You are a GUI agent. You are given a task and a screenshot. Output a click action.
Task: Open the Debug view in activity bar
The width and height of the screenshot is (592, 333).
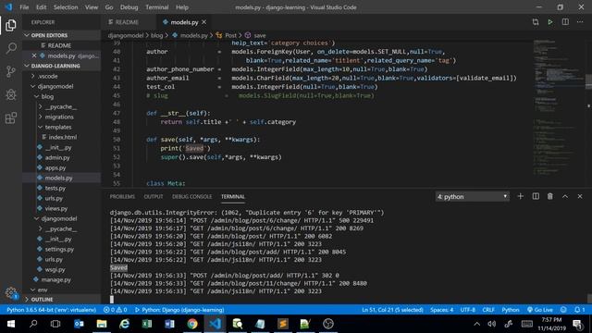[11, 94]
